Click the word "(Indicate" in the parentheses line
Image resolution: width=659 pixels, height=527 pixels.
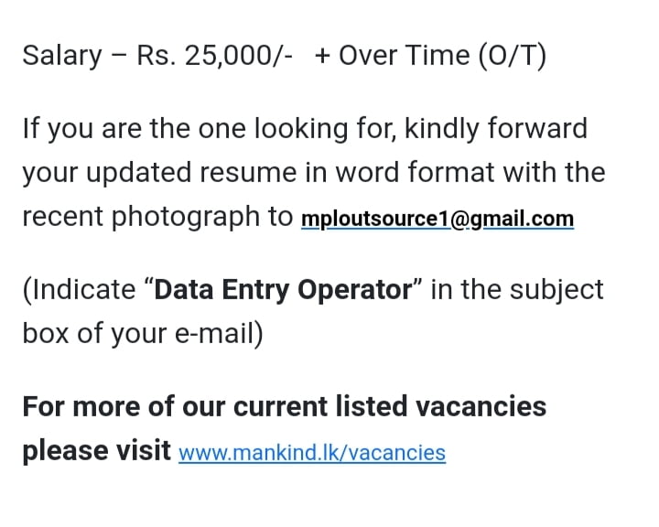[79, 290]
